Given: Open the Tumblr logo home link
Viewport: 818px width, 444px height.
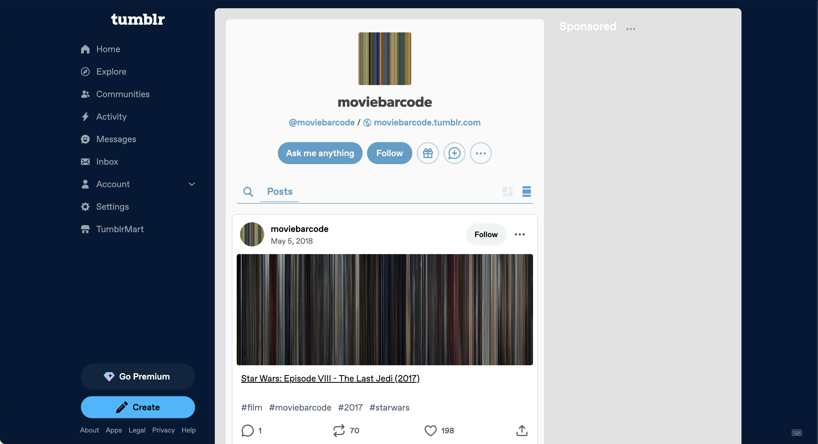Looking at the screenshot, I should pyautogui.click(x=138, y=19).
